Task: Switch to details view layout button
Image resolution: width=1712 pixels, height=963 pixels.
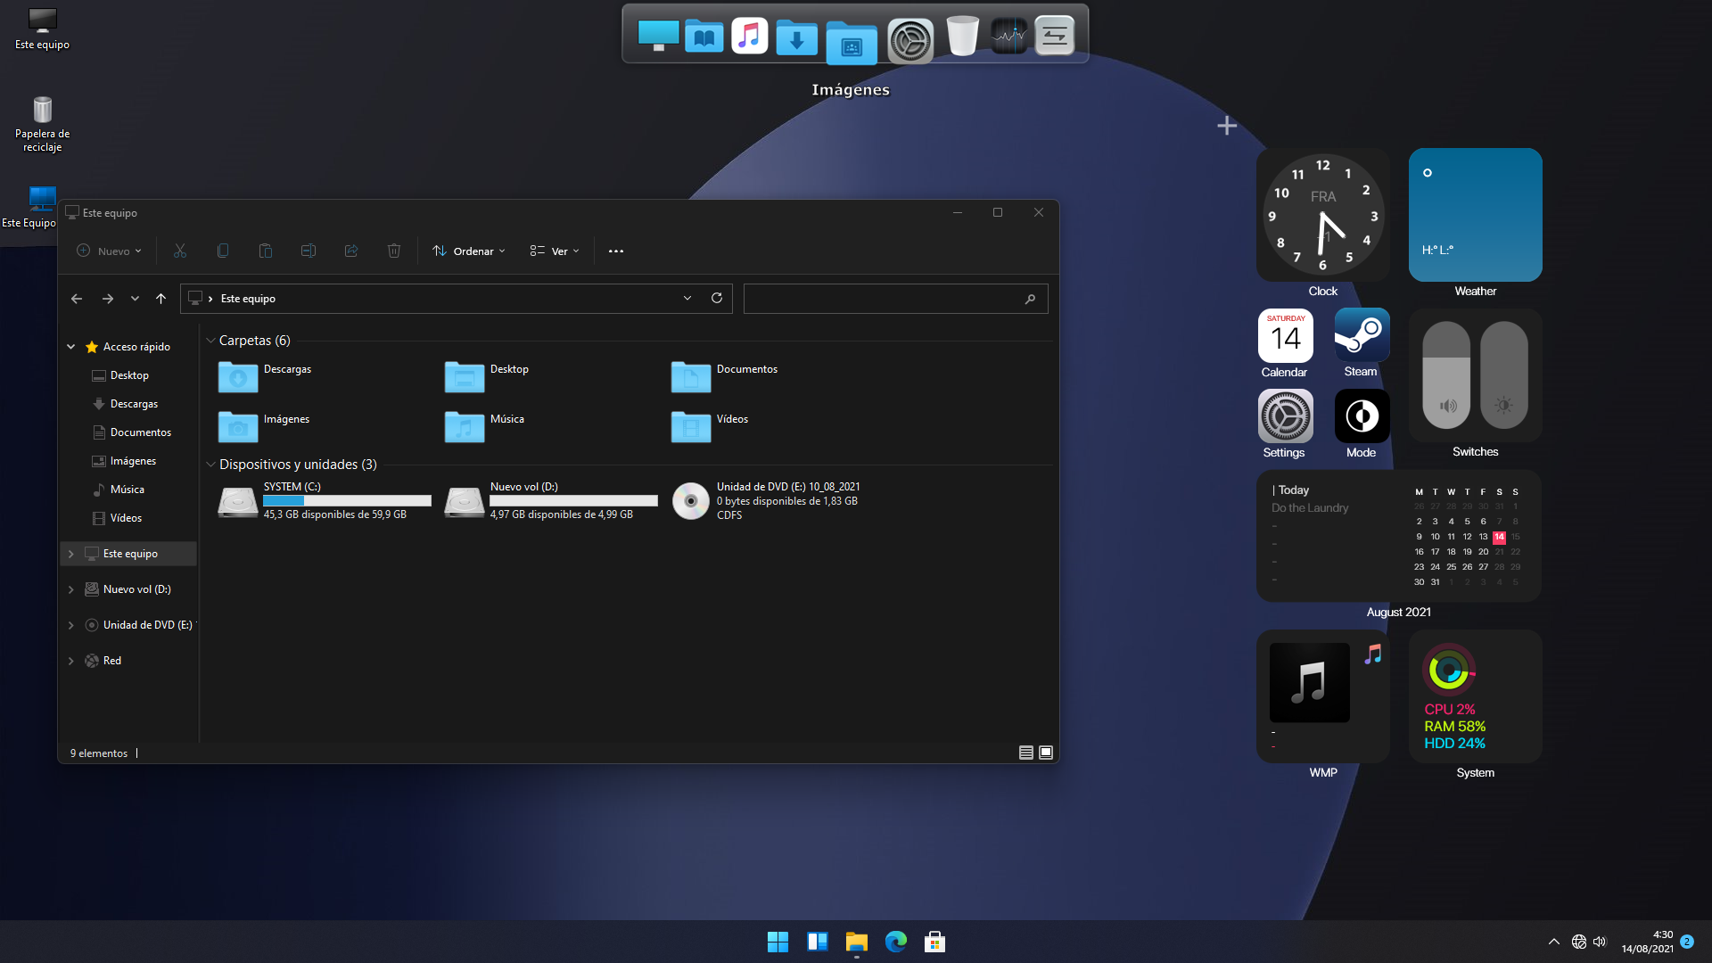Action: pos(1026,753)
